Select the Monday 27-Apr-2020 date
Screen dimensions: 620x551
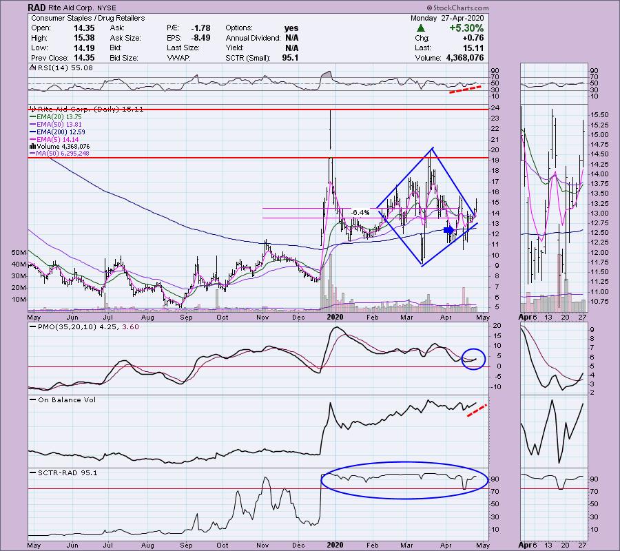(447, 18)
